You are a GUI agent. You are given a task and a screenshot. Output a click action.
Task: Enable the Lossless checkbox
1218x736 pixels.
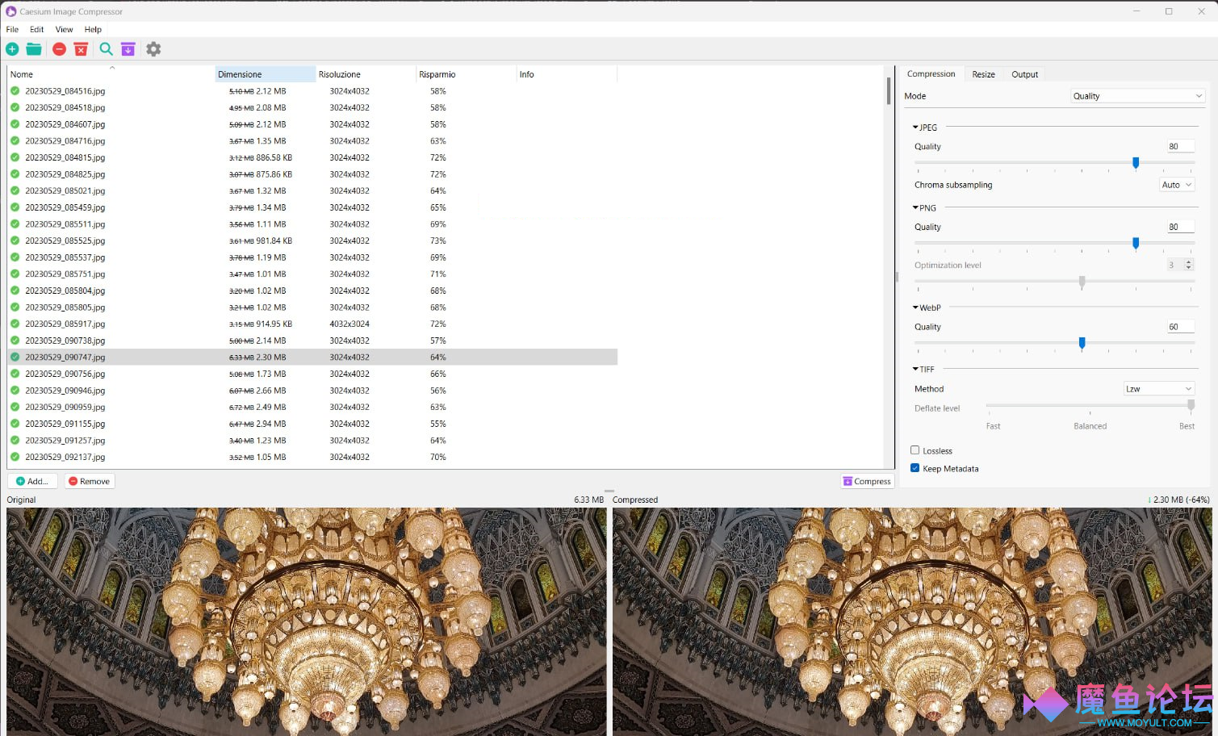[915, 450]
